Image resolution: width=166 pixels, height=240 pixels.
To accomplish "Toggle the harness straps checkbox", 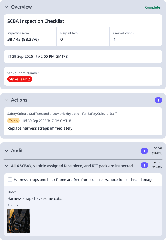I will 10,180.
